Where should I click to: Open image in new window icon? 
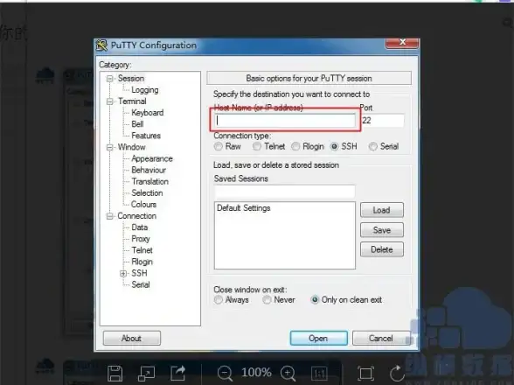[x=146, y=373]
